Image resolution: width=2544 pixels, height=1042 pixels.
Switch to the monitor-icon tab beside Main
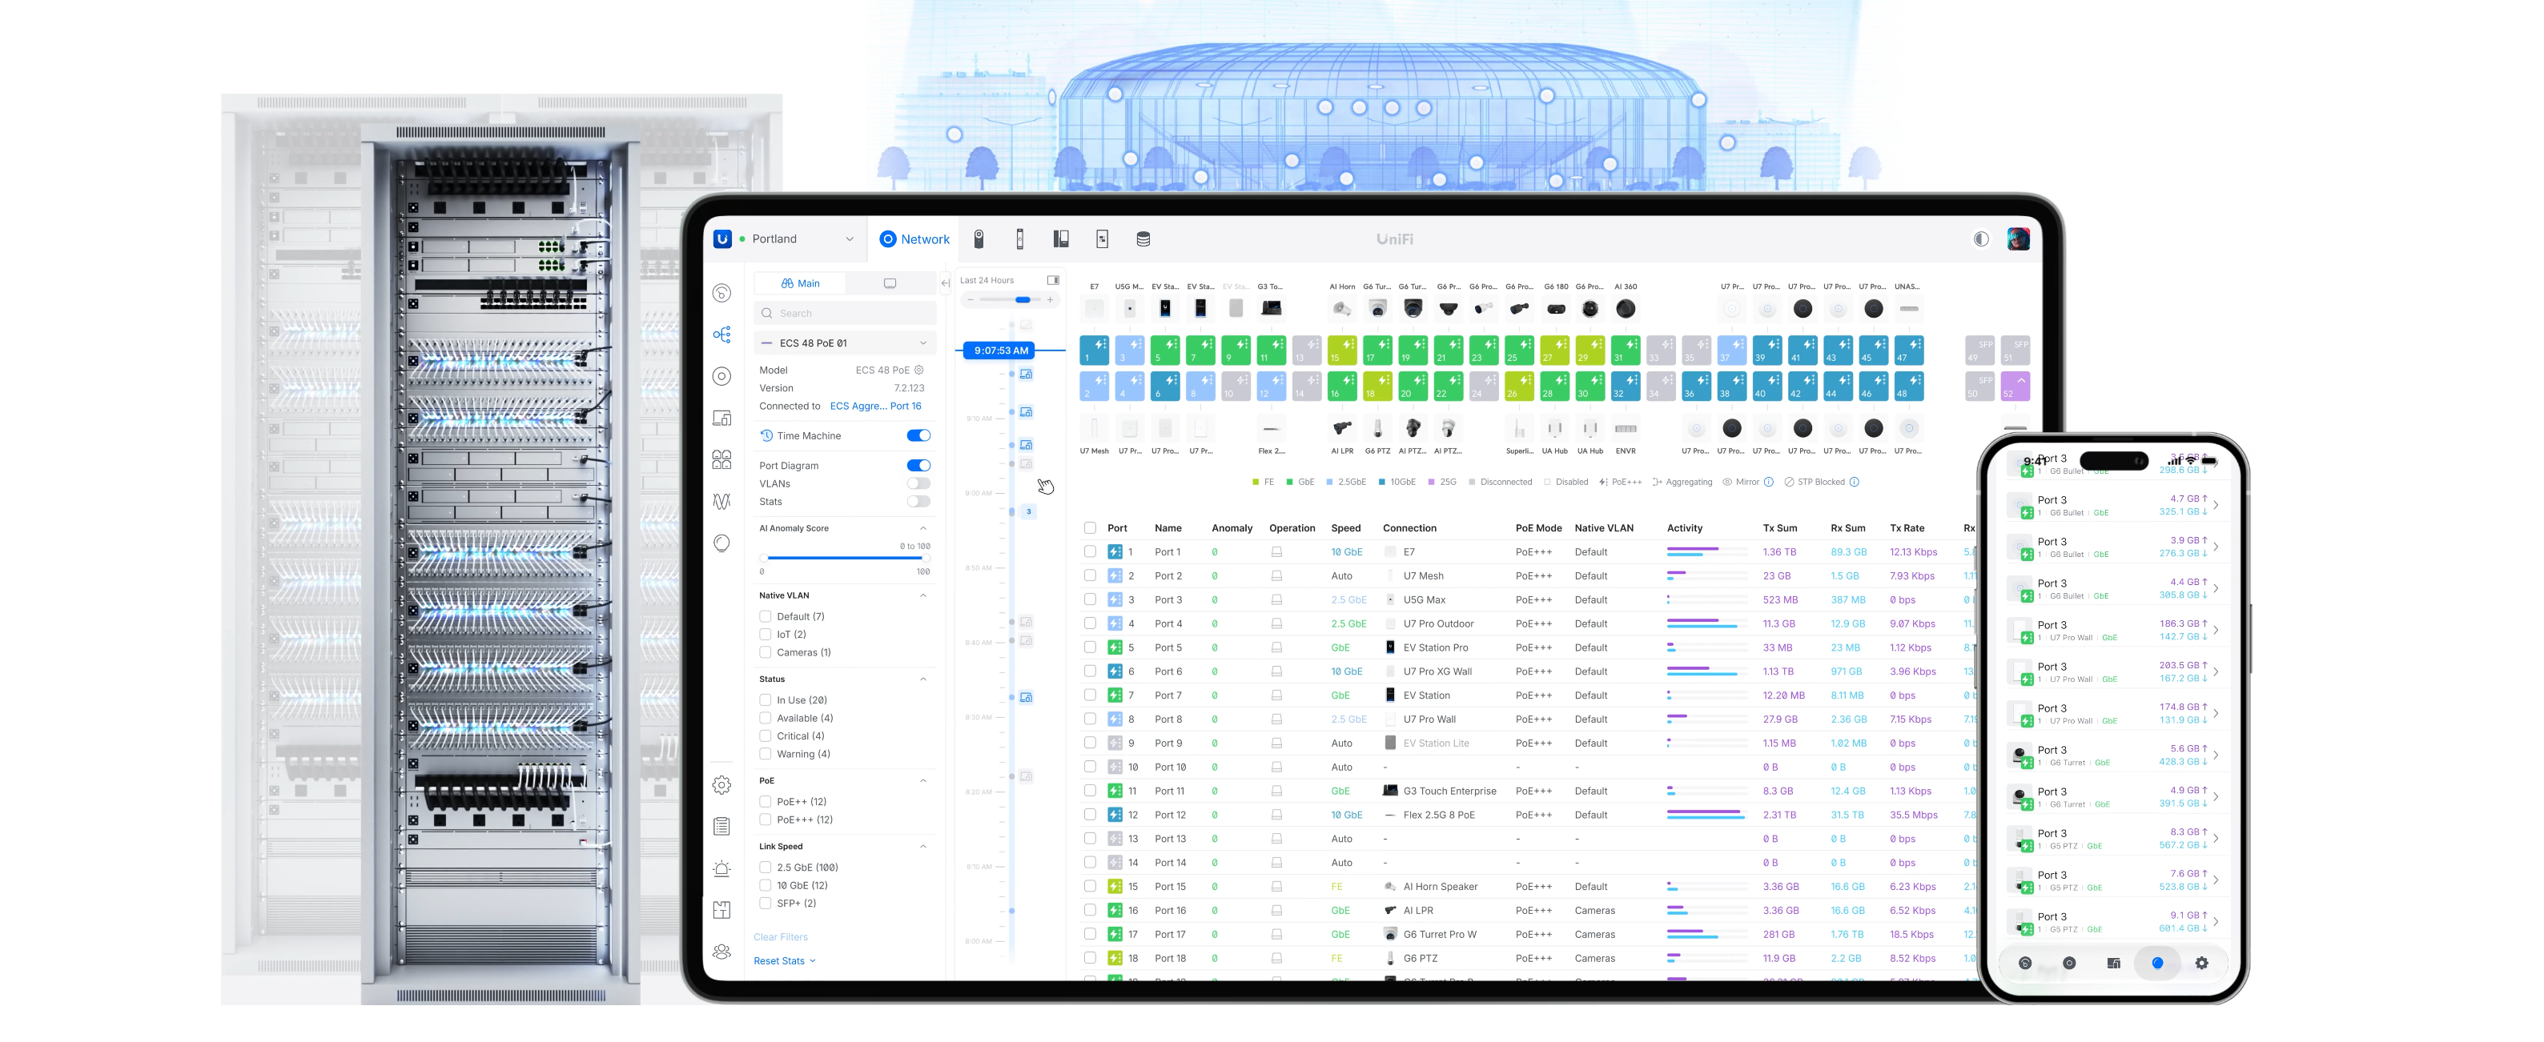pos(890,283)
